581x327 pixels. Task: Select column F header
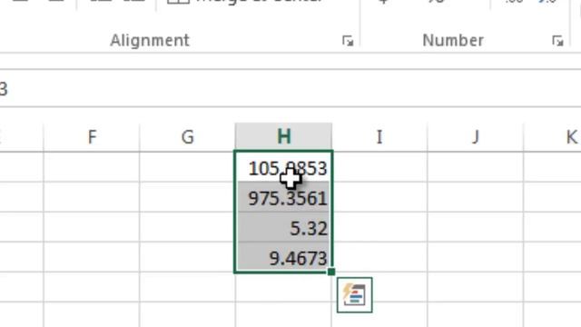pyautogui.click(x=92, y=137)
